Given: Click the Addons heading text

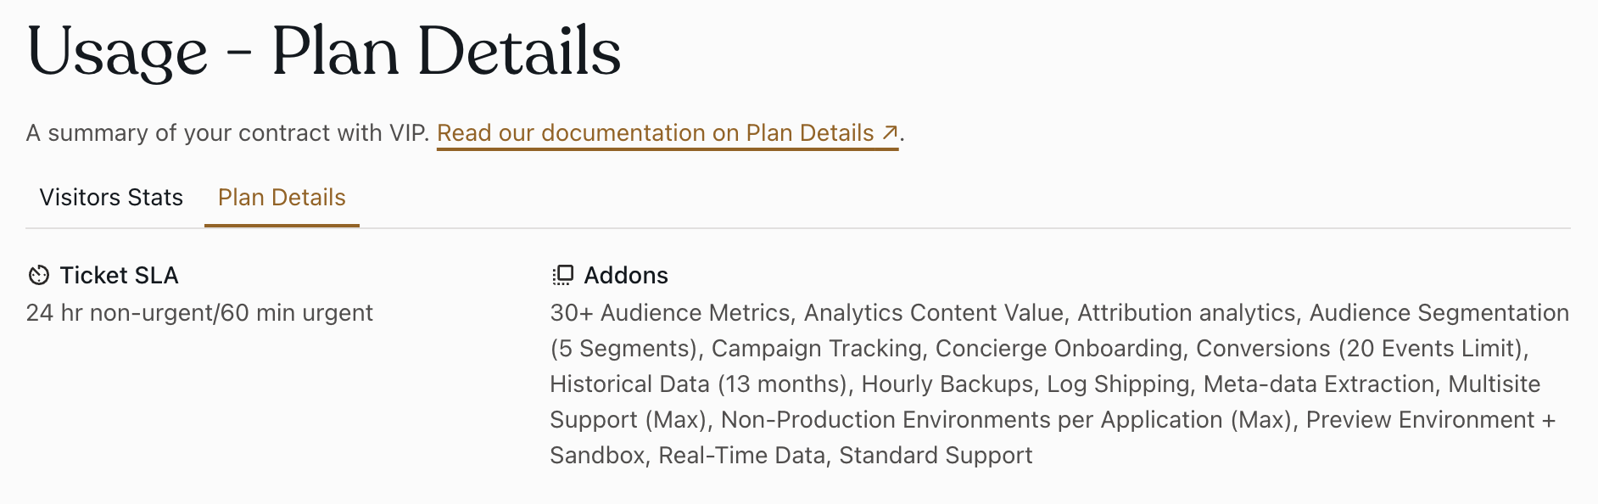Looking at the screenshot, I should click(625, 275).
